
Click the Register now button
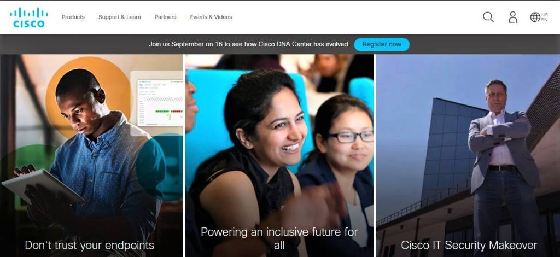[x=382, y=44]
